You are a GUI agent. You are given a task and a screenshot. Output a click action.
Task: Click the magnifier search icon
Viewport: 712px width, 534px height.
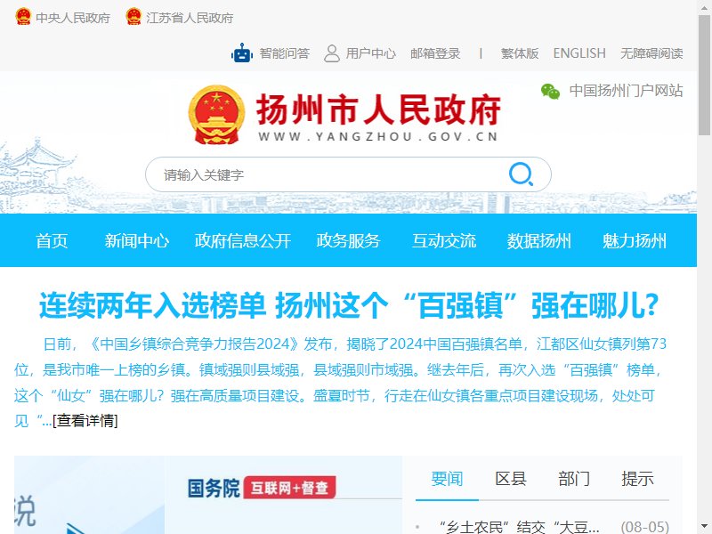coord(521,174)
